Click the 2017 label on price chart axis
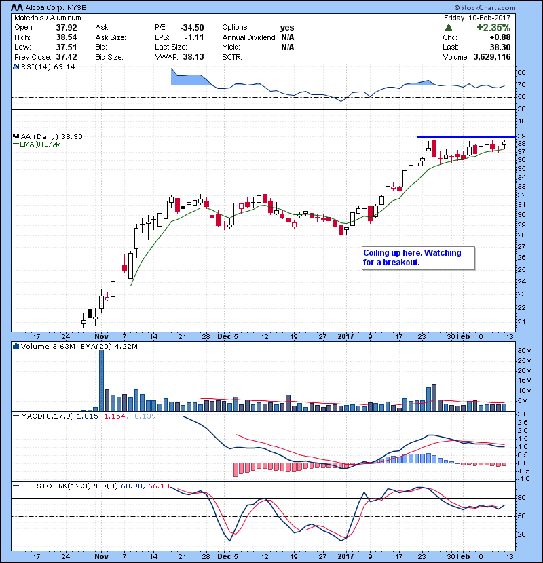543x563 pixels. tap(345, 337)
